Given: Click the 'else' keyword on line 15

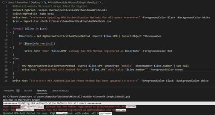Looking at the screenshot, I should (16, 58).
